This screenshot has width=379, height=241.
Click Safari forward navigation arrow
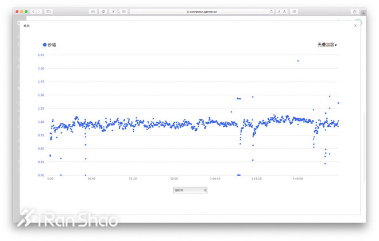[38, 11]
